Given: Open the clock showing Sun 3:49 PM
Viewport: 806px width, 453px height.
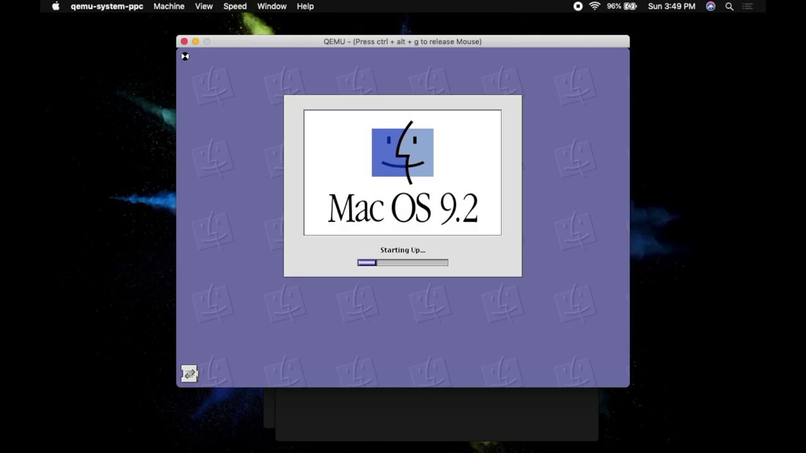Looking at the screenshot, I should click(672, 6).
